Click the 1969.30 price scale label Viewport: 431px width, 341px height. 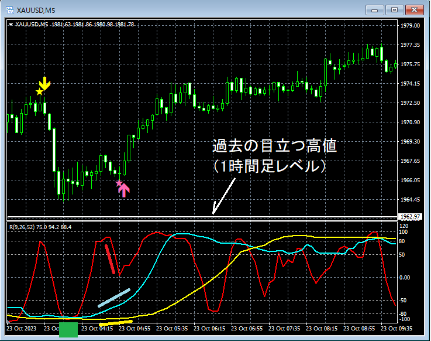410,141
